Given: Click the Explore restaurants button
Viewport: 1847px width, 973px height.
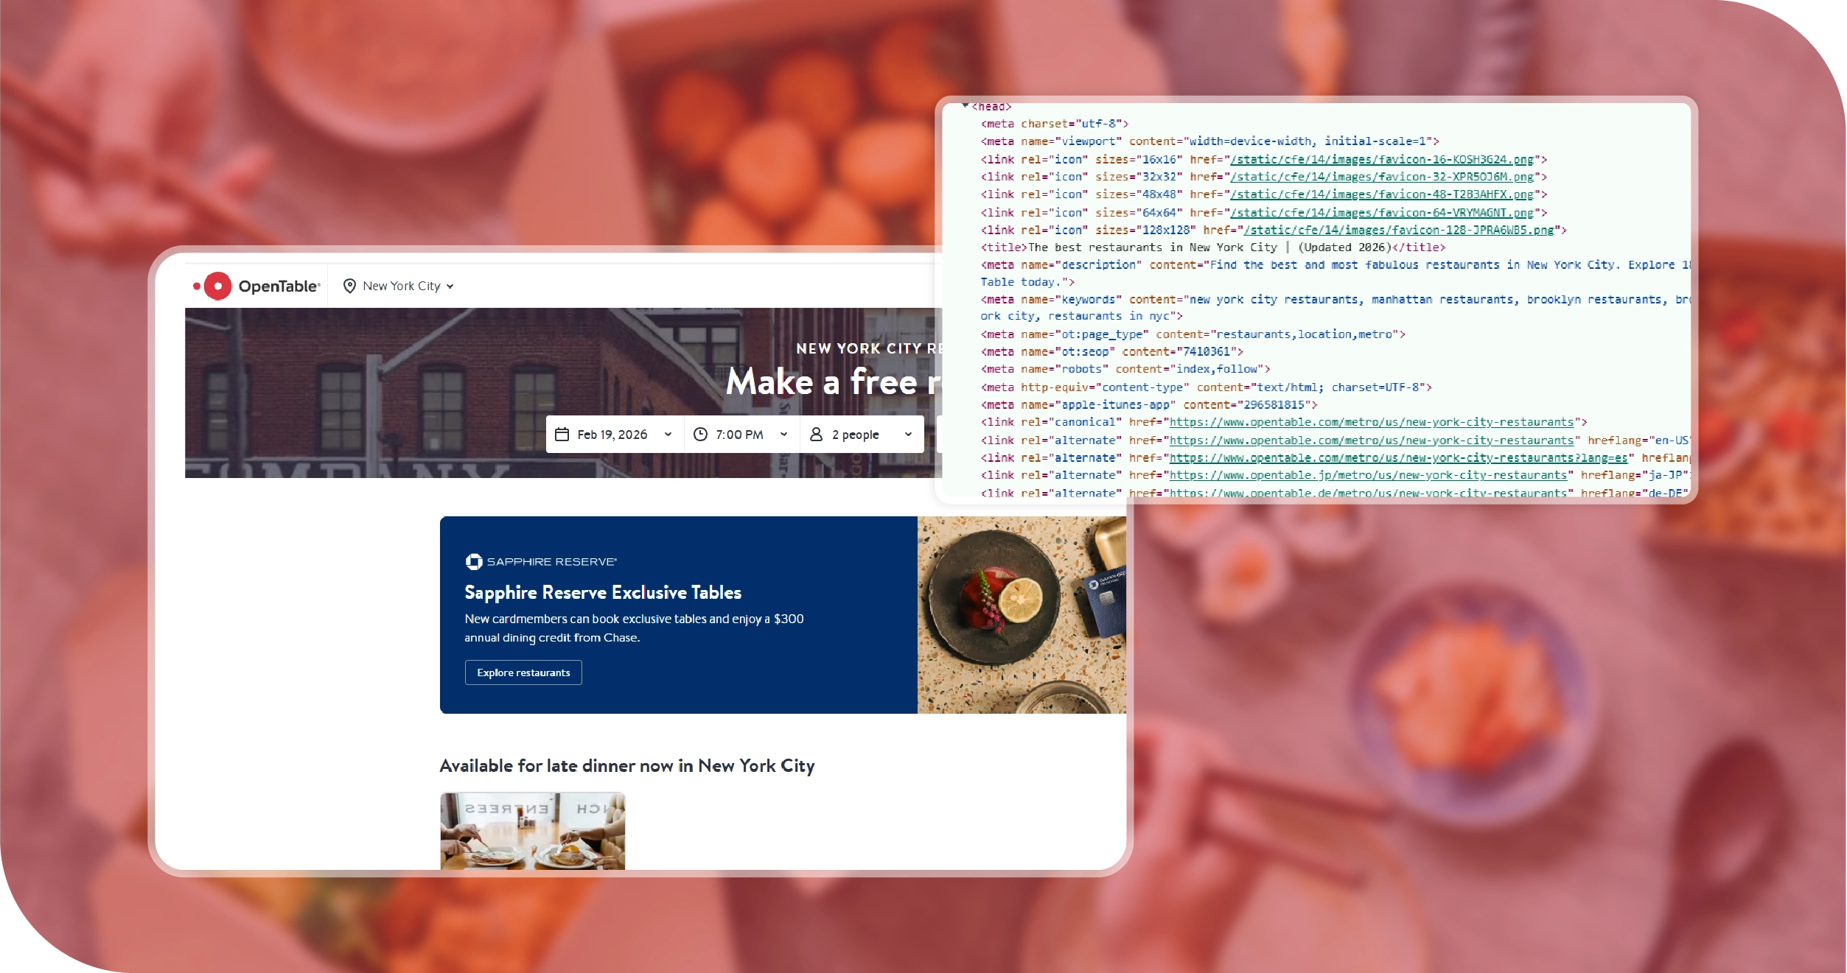Looking at the screenshot, I should click(523, 672).
